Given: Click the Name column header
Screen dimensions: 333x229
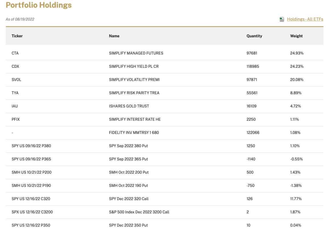Looking at the screenshot, I should point(114,36).
